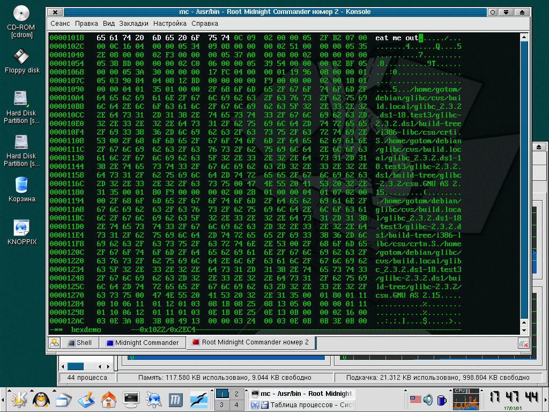
Task: Open the Справка menu
Action: (x=205, y=24)
